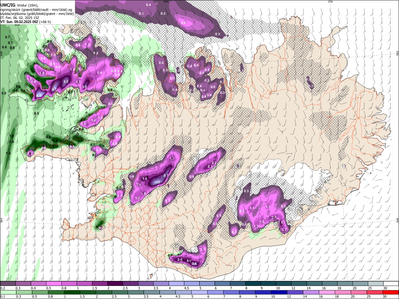
Task: Click the 0.2 label on snow scale
Action: tap(2, 288)
